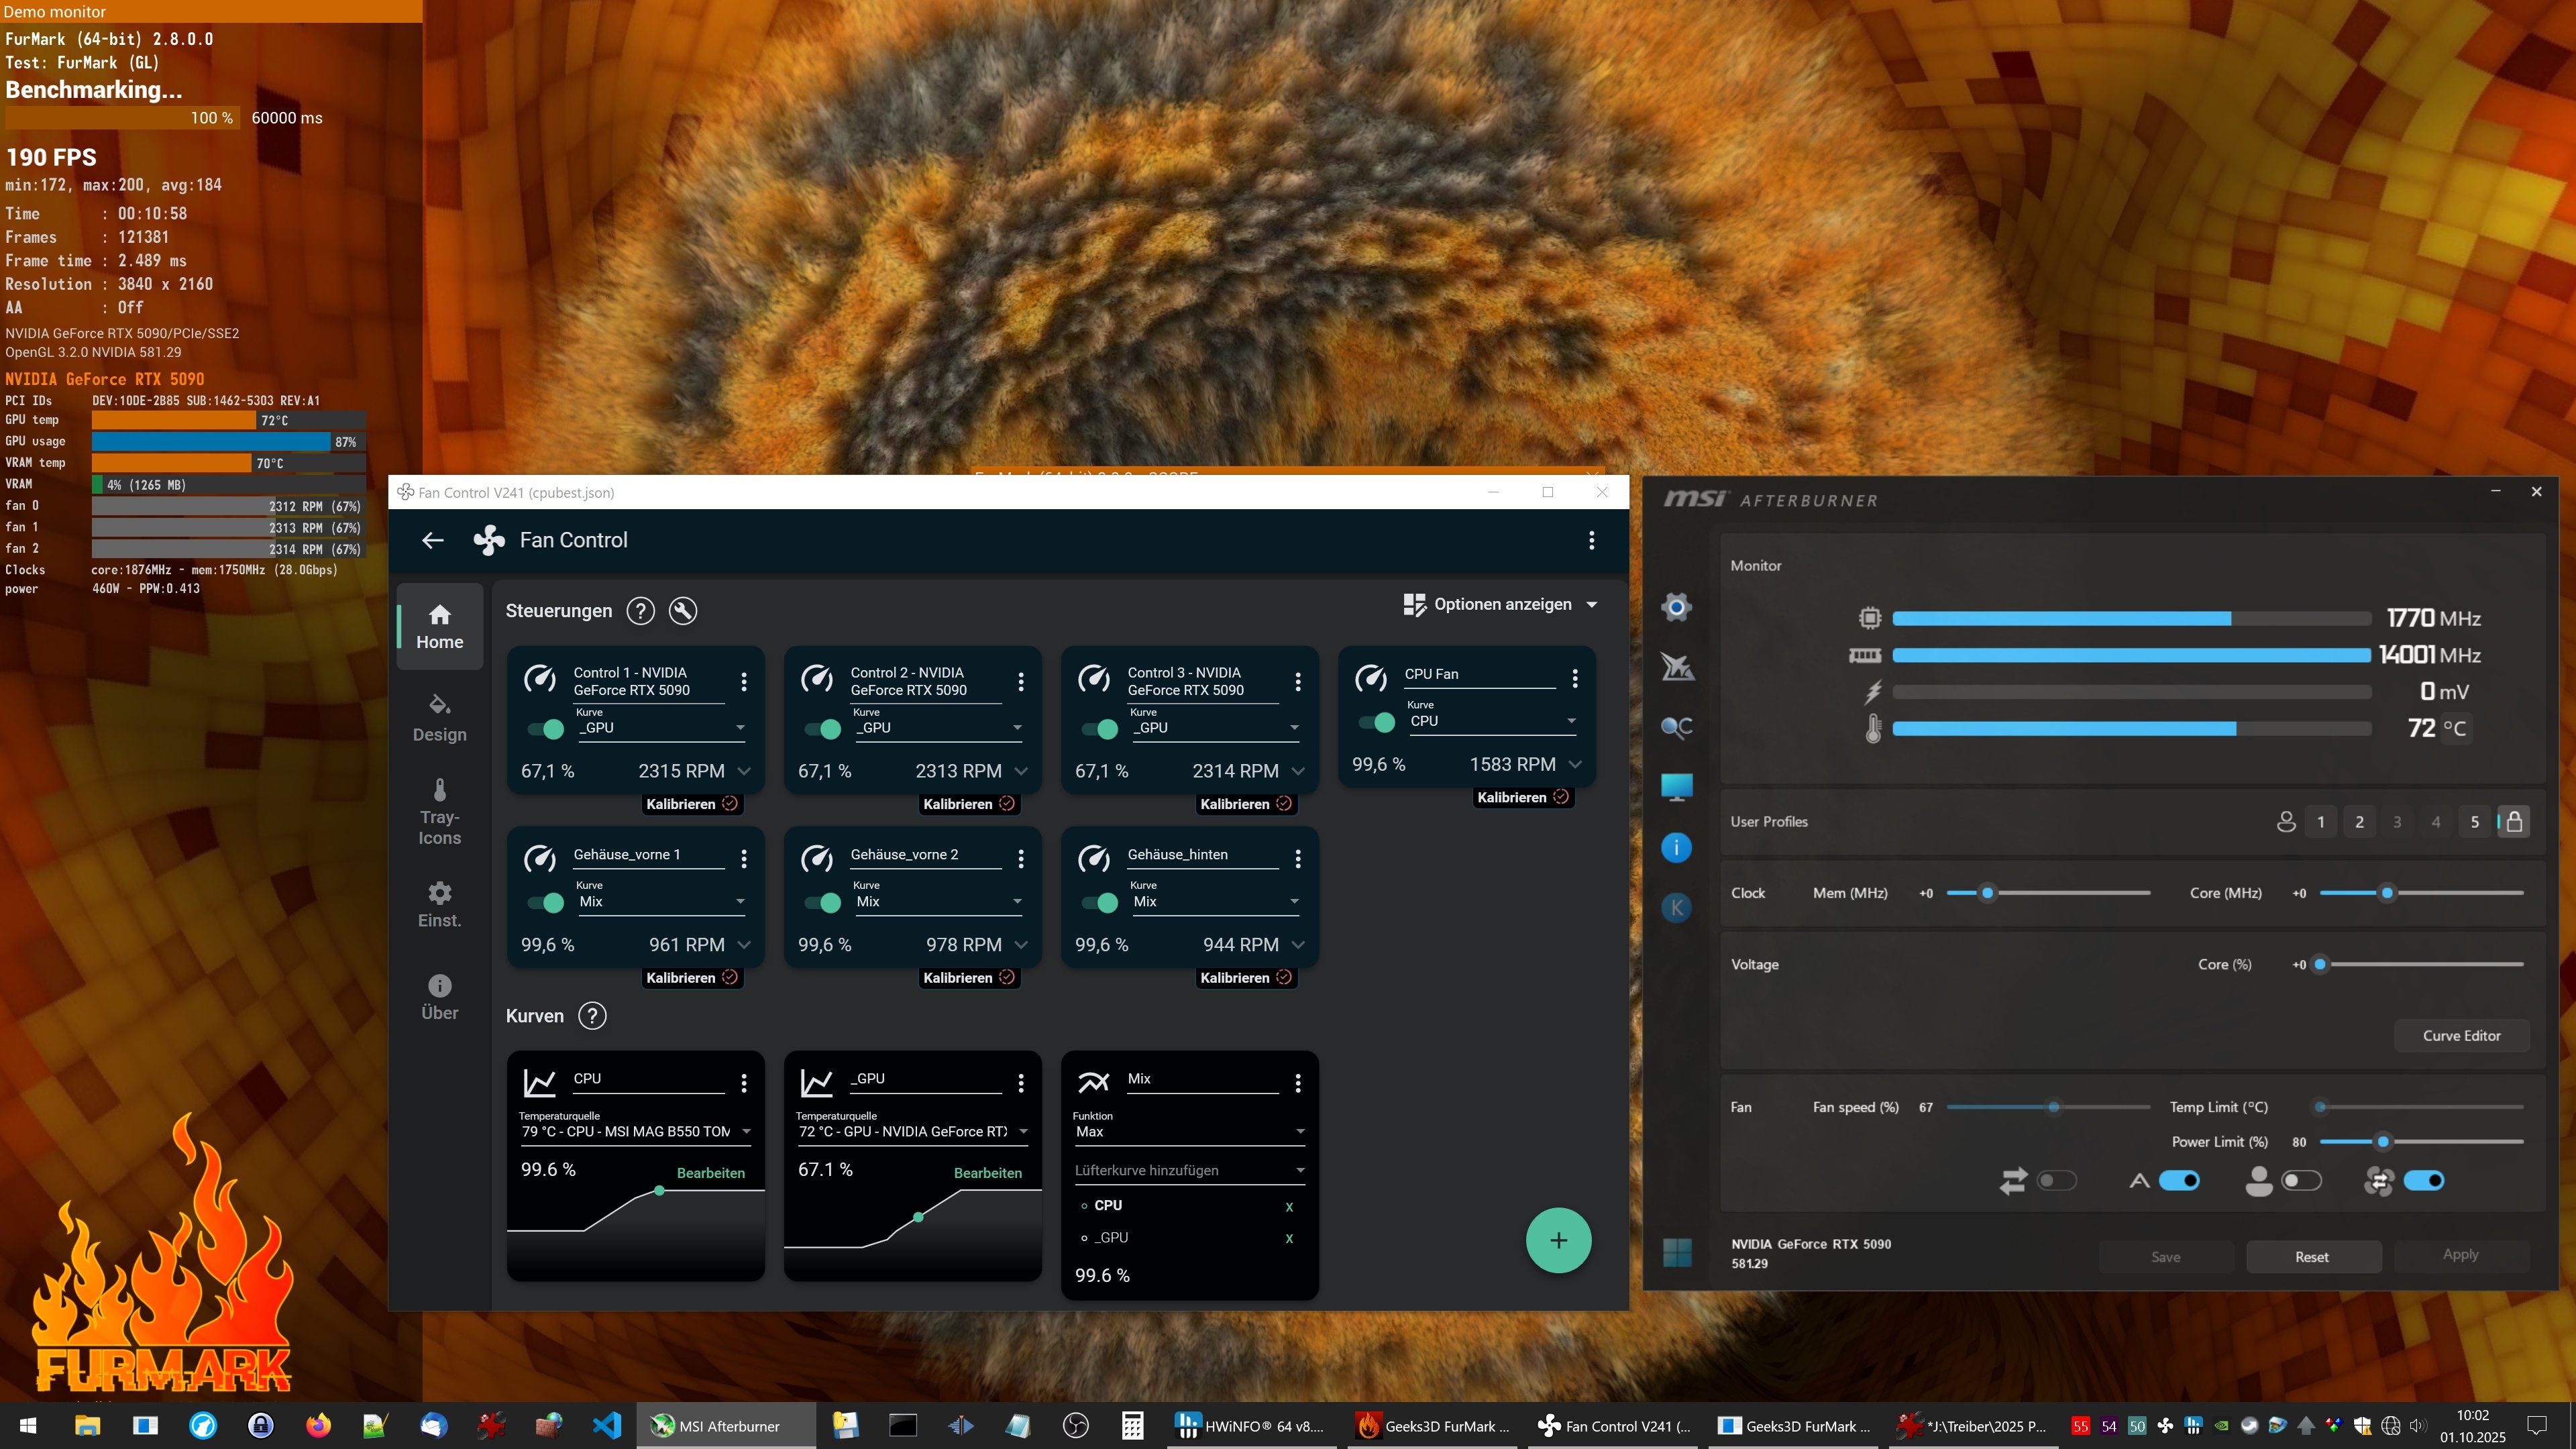The image size is (2576, 1449).
Task: Click the back arrow in Fan Control
Action: point(433,540)
